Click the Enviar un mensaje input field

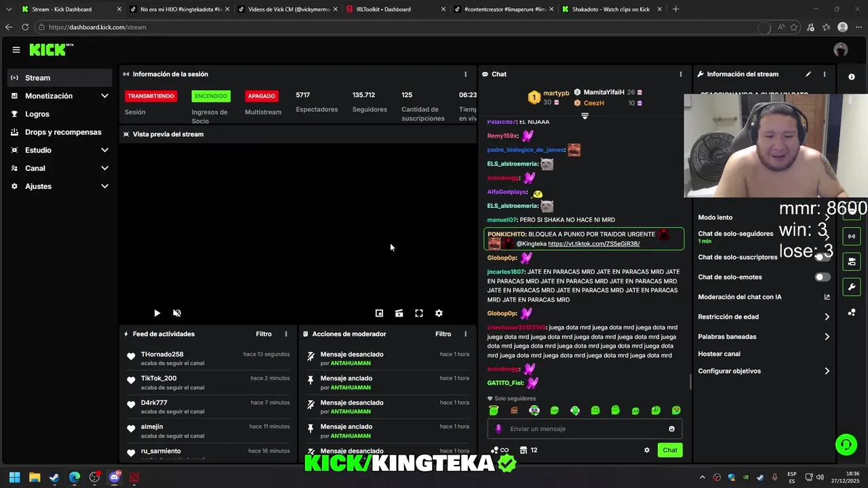pyautogui.click(x=585, y=429)
